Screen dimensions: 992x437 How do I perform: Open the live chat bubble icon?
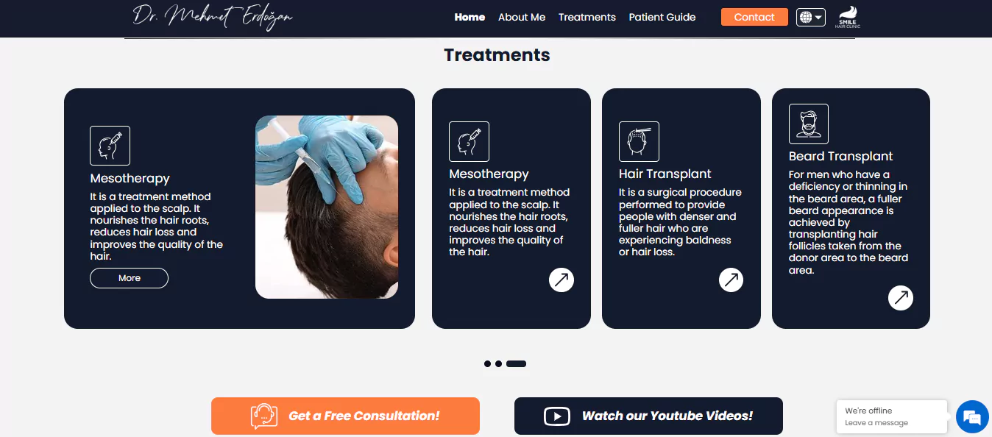click(x=972, y=417)
